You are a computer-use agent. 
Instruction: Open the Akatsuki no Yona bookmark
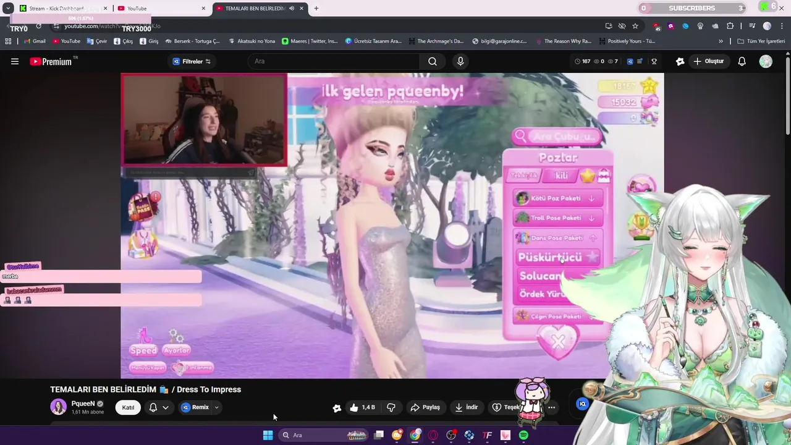pyautogui.click(x=252, y=41)
